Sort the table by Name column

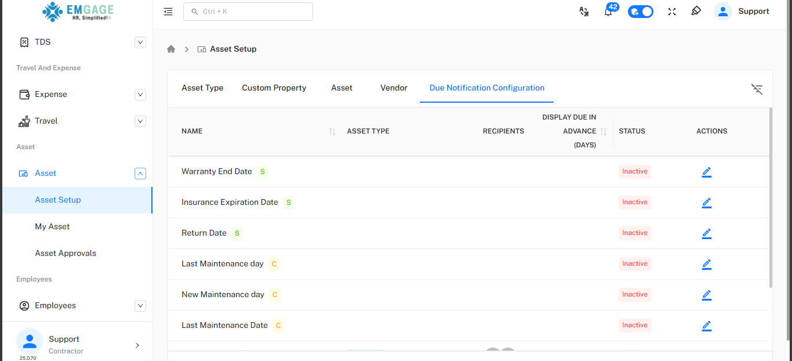point(332,132)
